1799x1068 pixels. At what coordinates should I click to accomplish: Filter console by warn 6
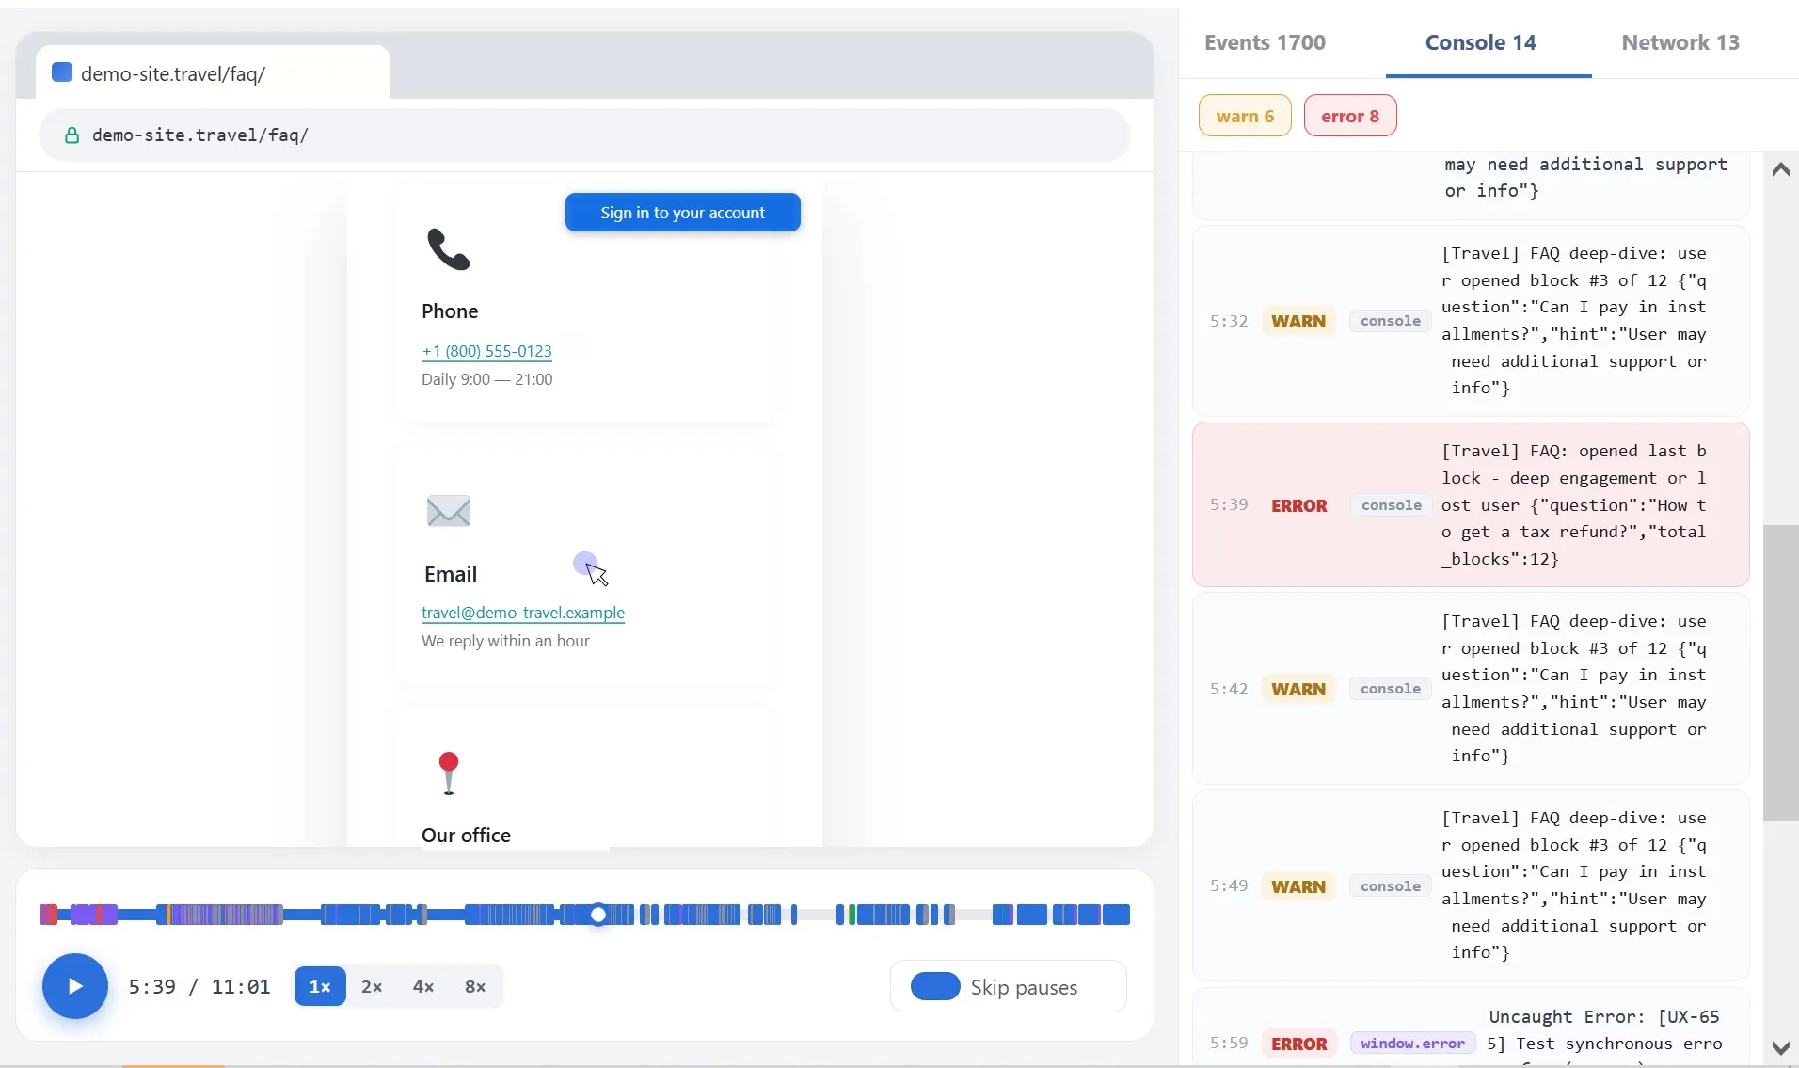pos(1245,116)
